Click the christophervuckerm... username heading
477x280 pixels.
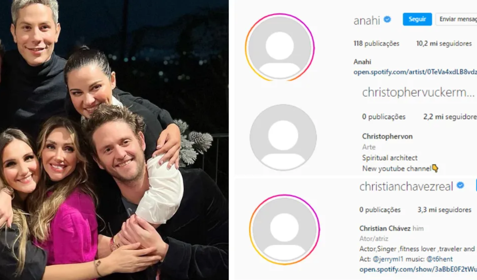[418, 92]
